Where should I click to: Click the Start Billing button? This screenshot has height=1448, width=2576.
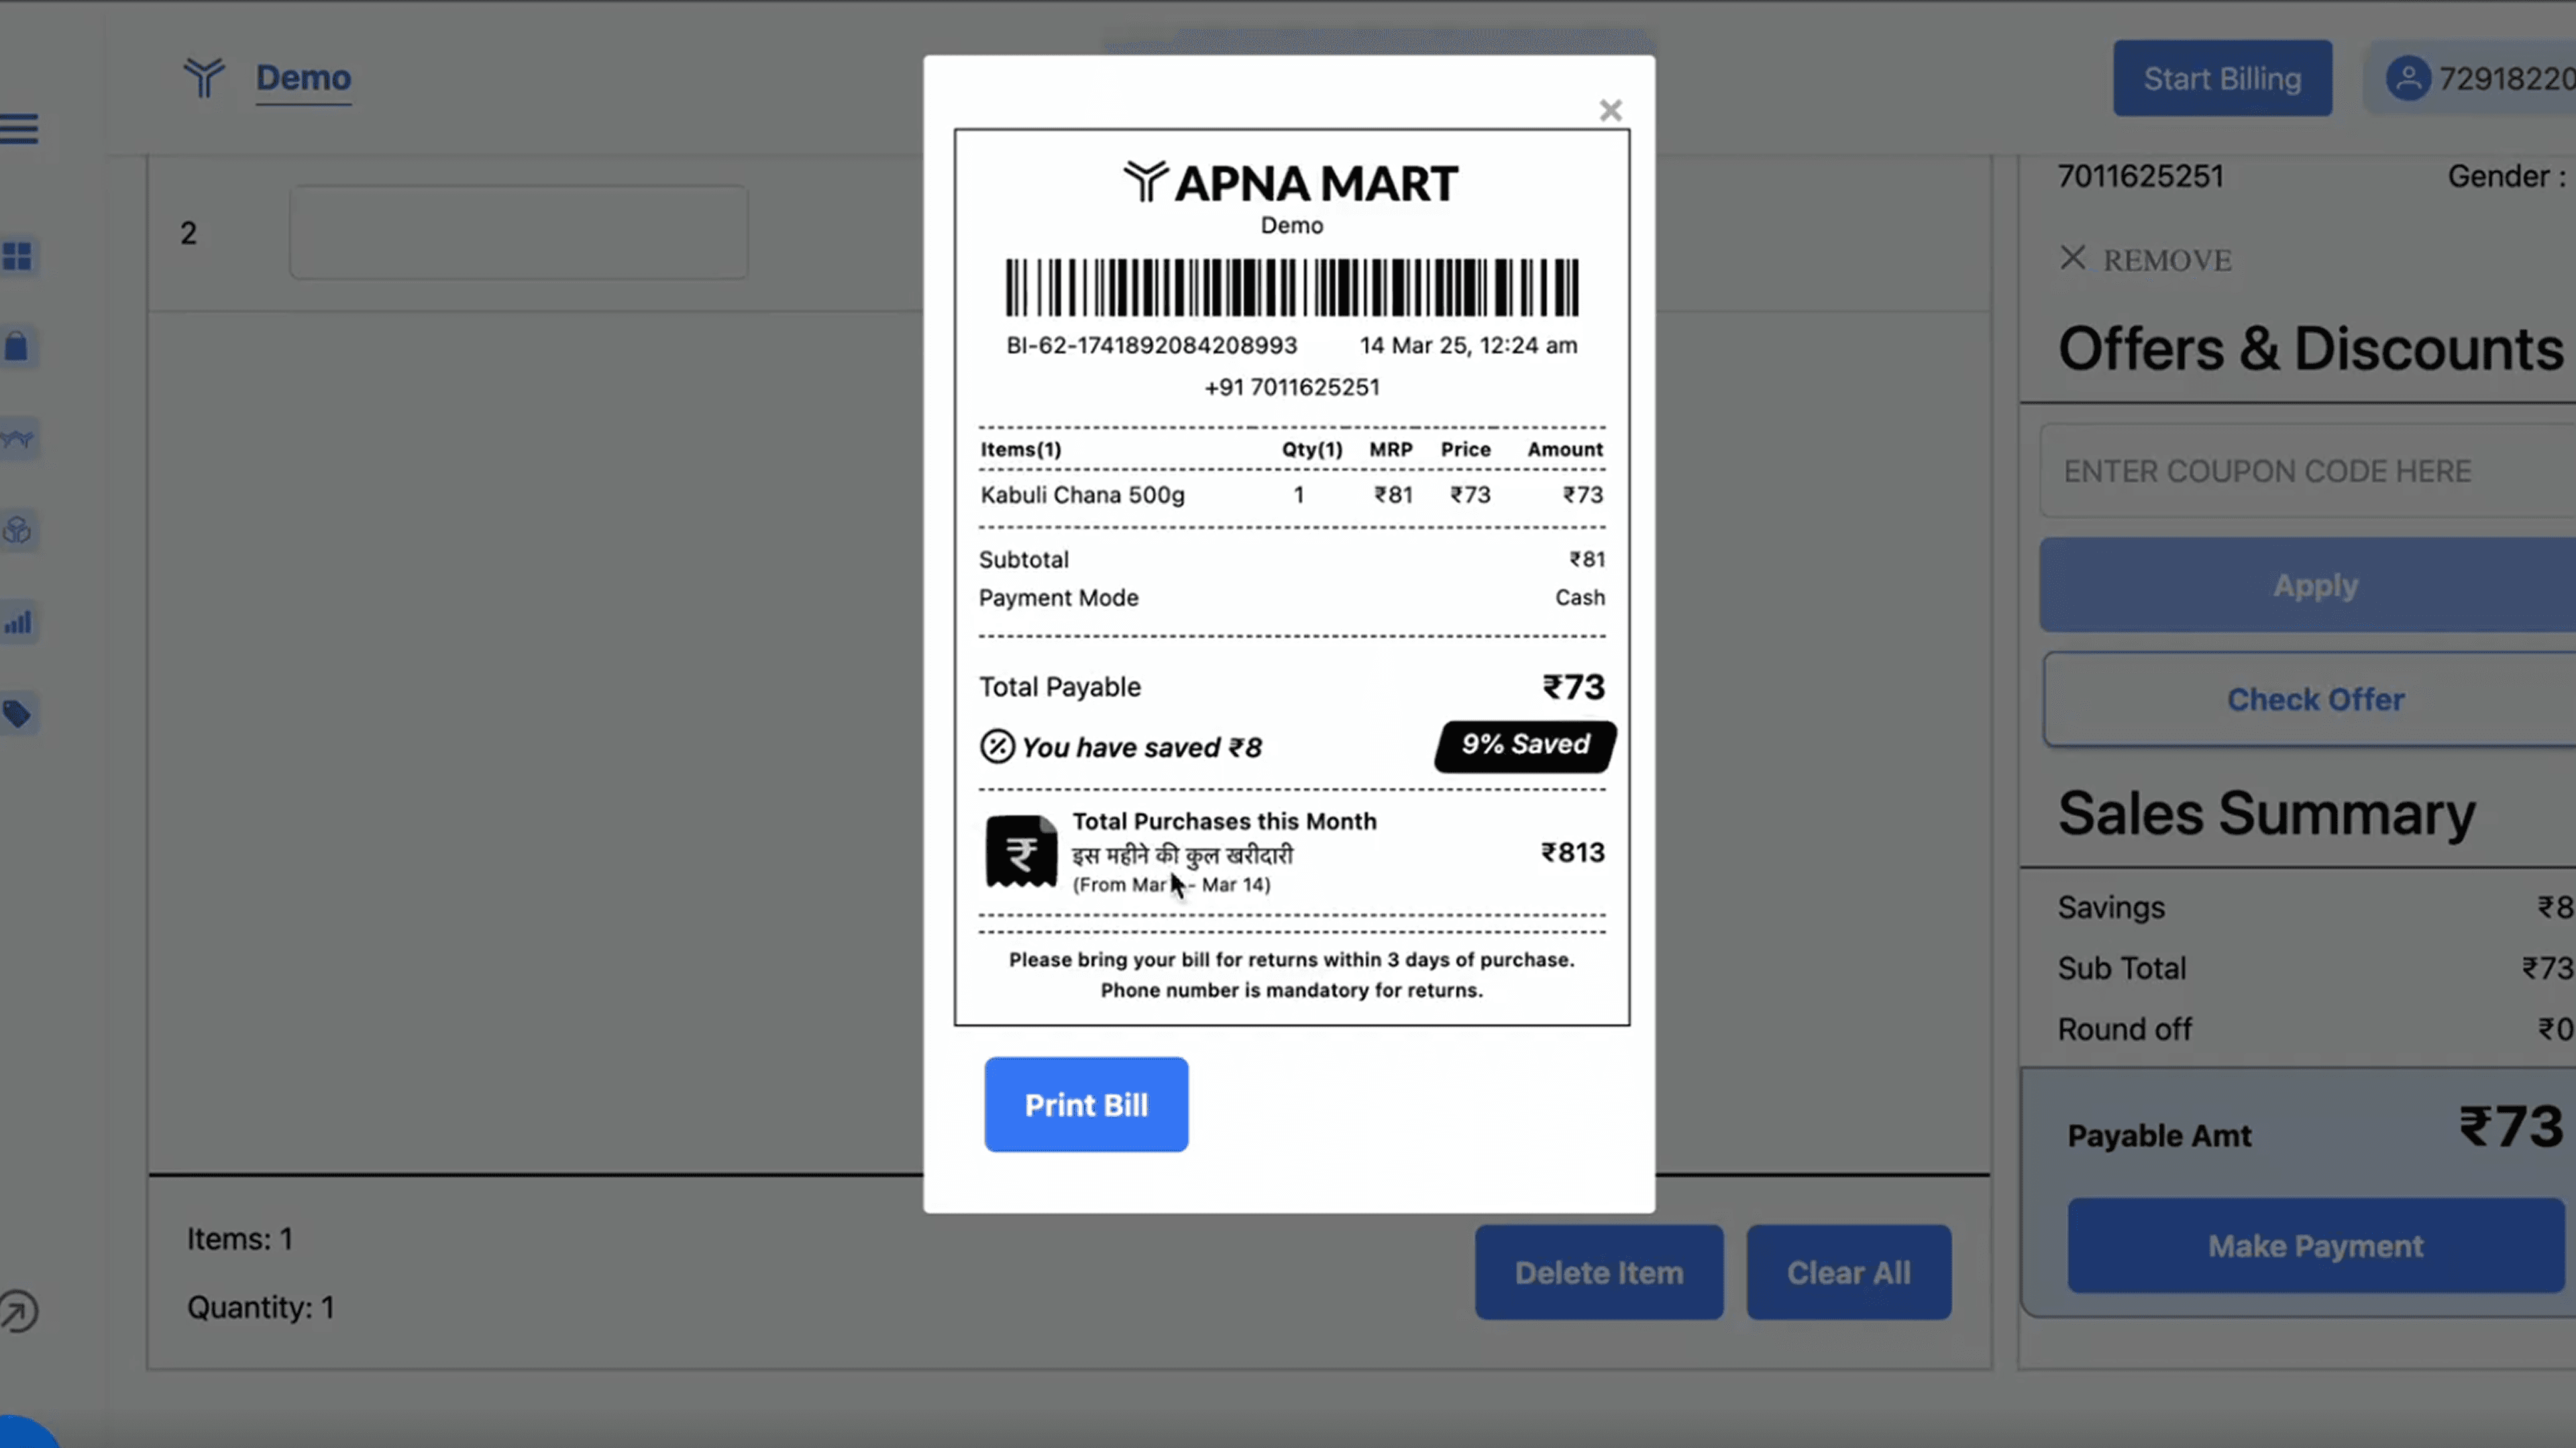coord(2222,78)
